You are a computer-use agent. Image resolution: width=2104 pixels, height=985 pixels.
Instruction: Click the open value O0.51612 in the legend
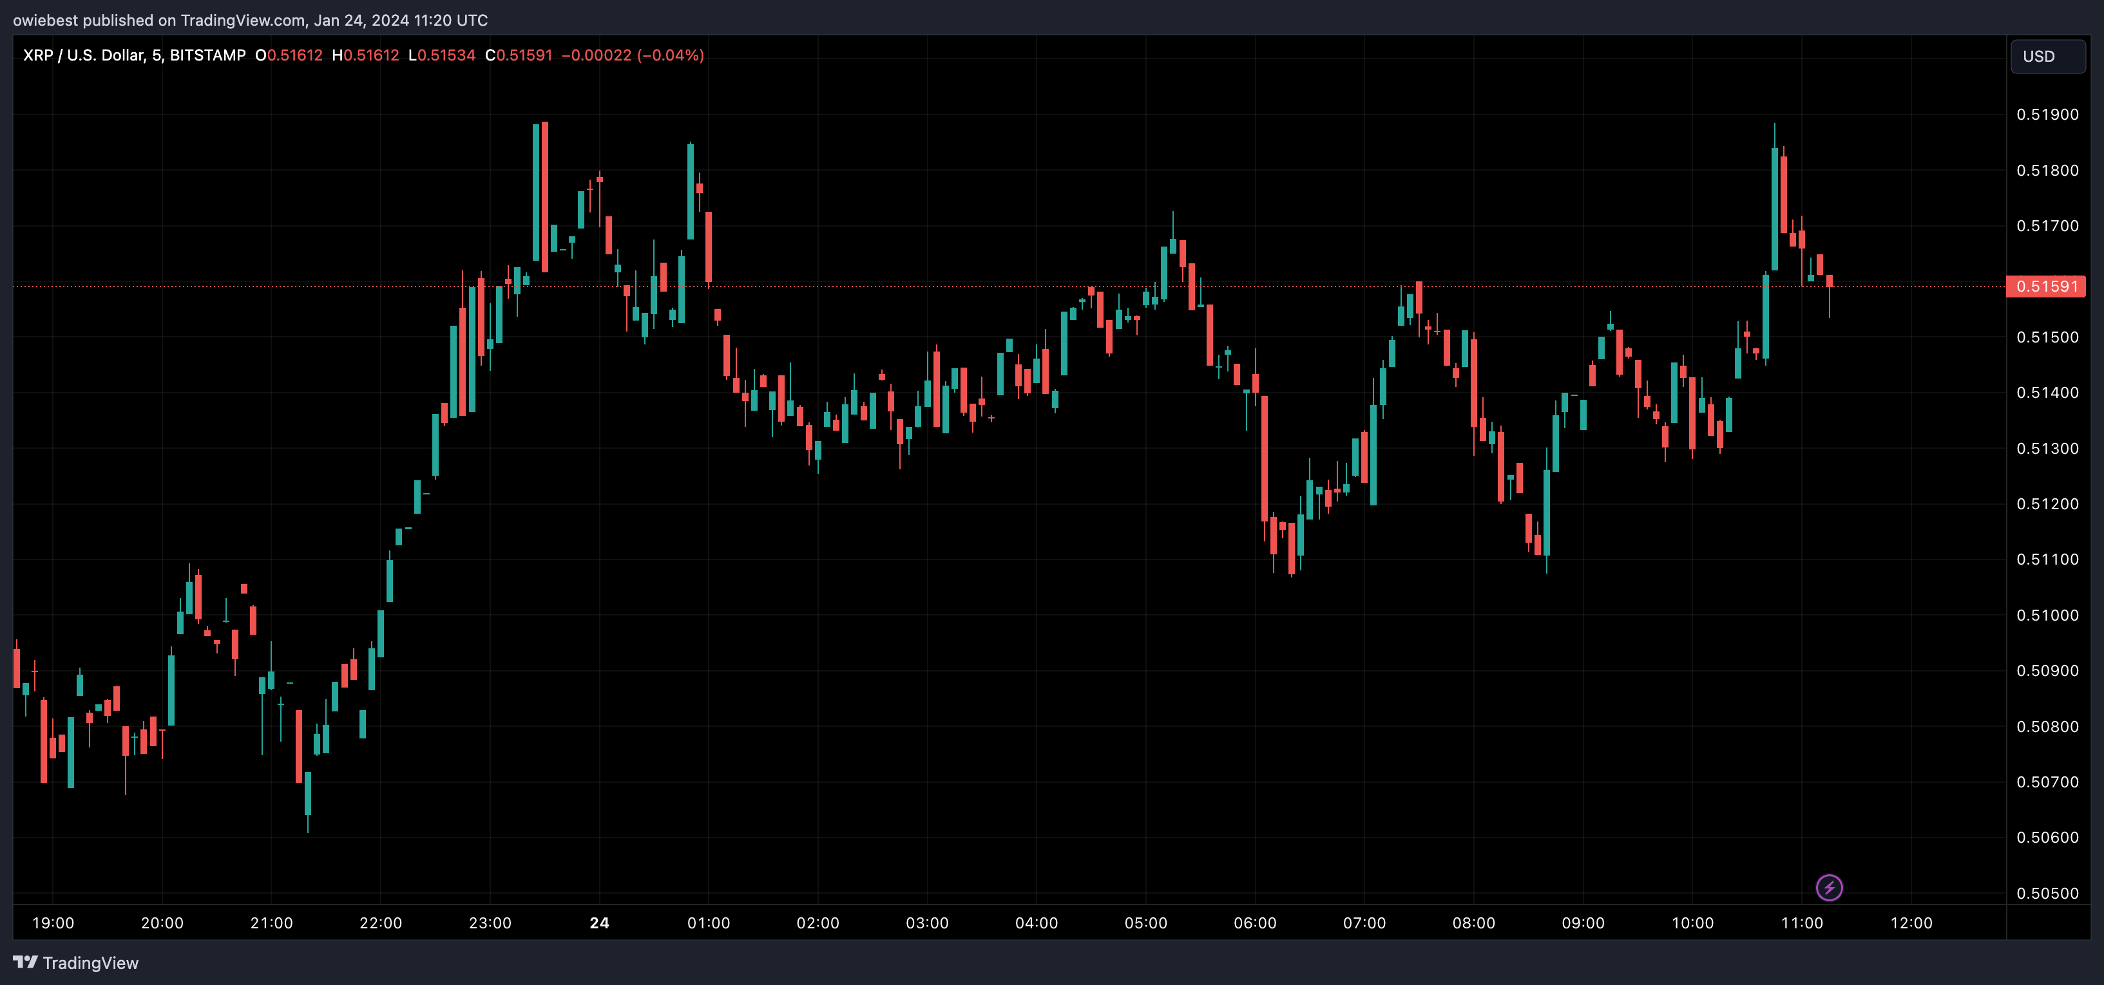[x=289, y=55]
